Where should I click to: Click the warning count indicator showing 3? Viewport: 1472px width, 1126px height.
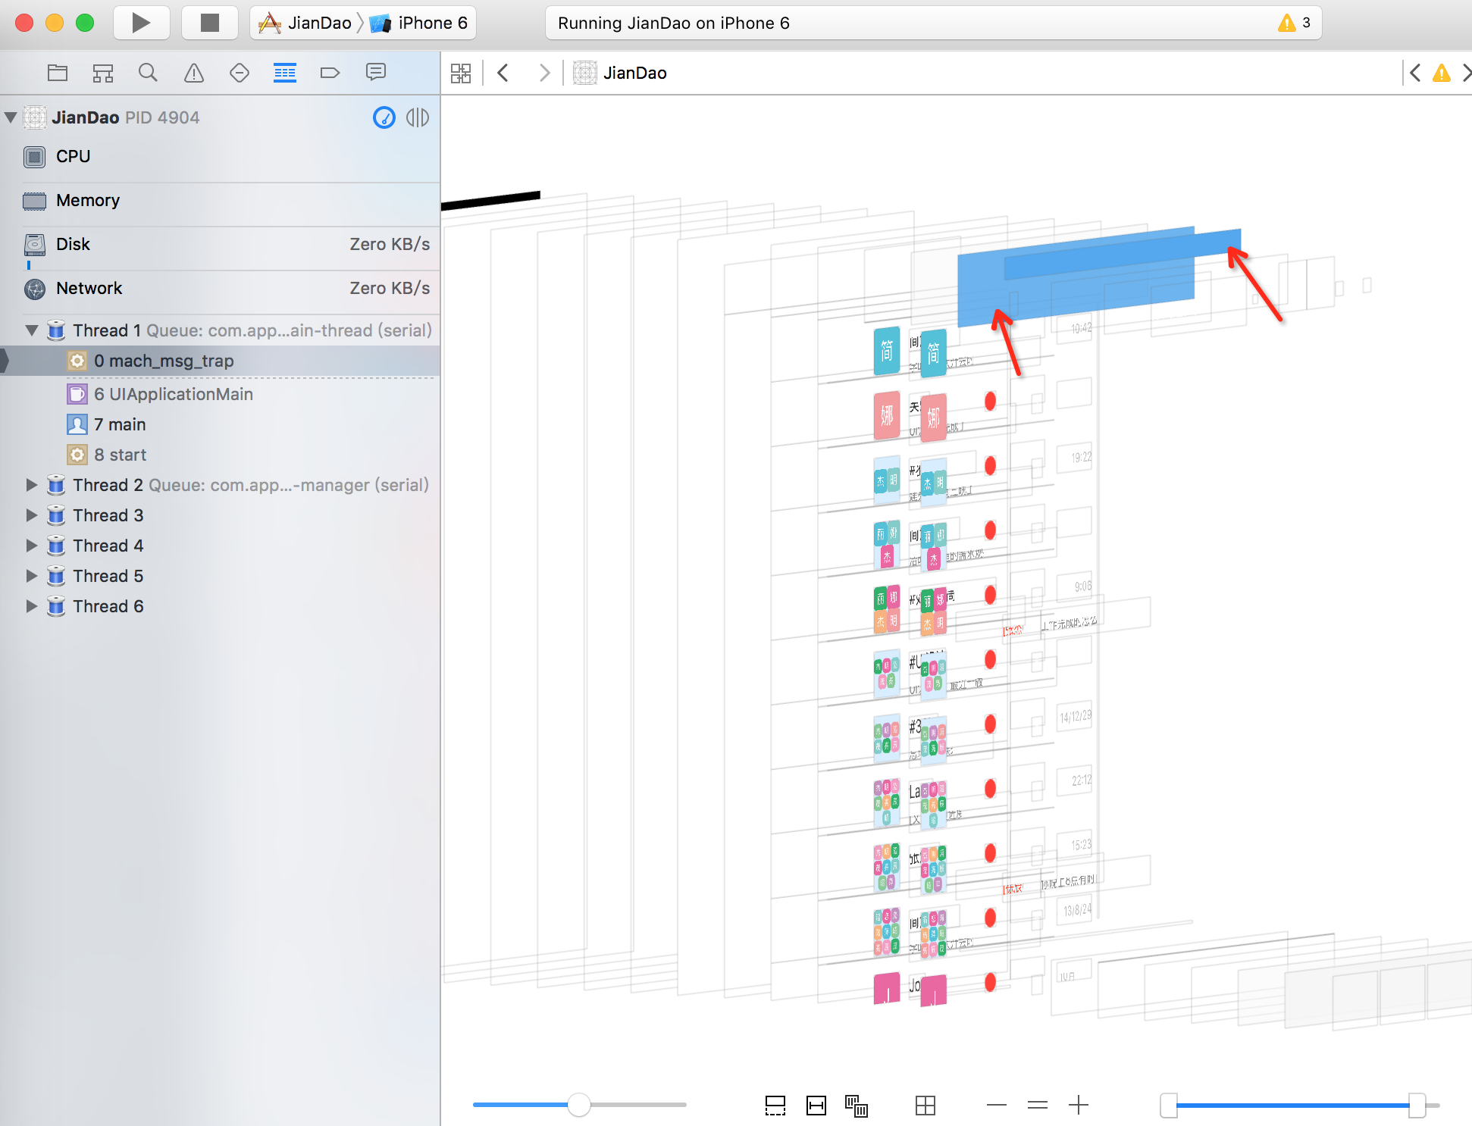[x=1295, y=23]
